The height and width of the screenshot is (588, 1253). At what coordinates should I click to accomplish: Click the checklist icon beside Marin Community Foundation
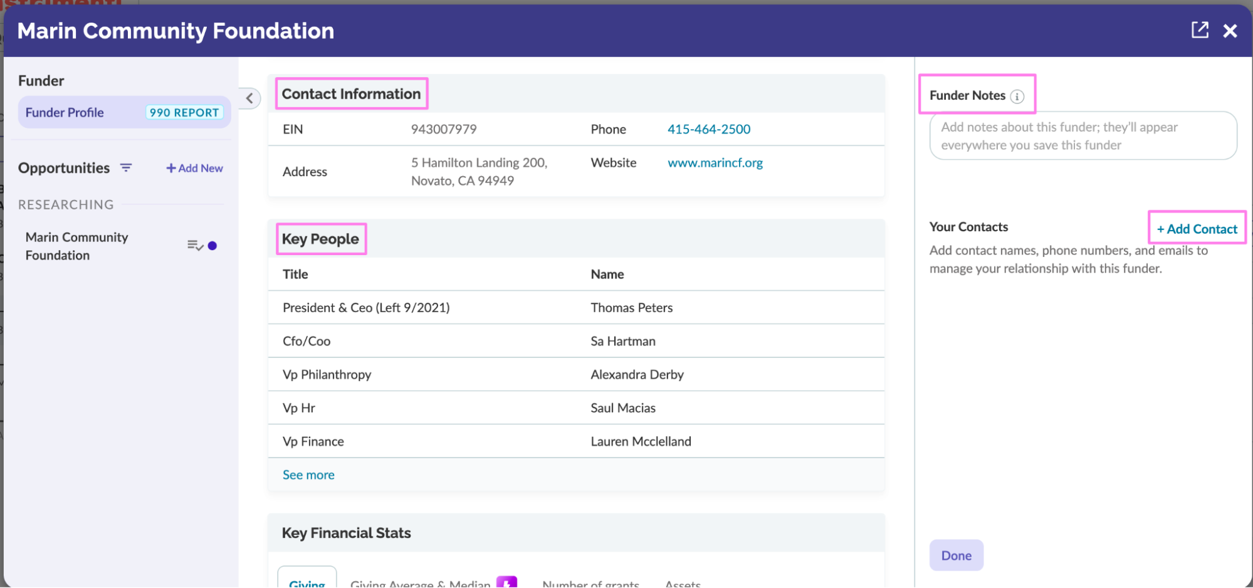[195, 246]
